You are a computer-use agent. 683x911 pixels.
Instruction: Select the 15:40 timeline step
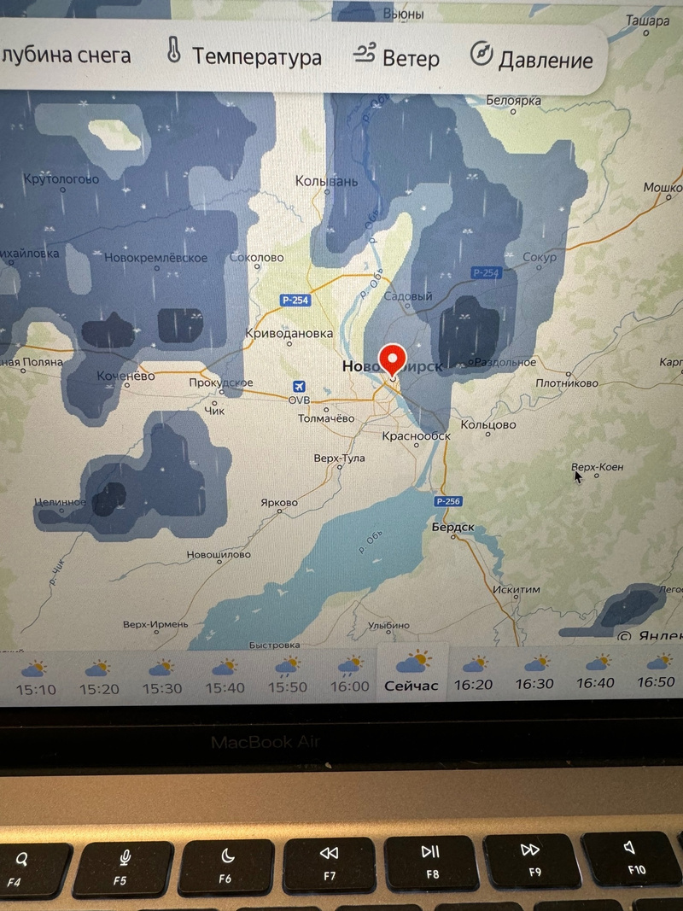225,677
